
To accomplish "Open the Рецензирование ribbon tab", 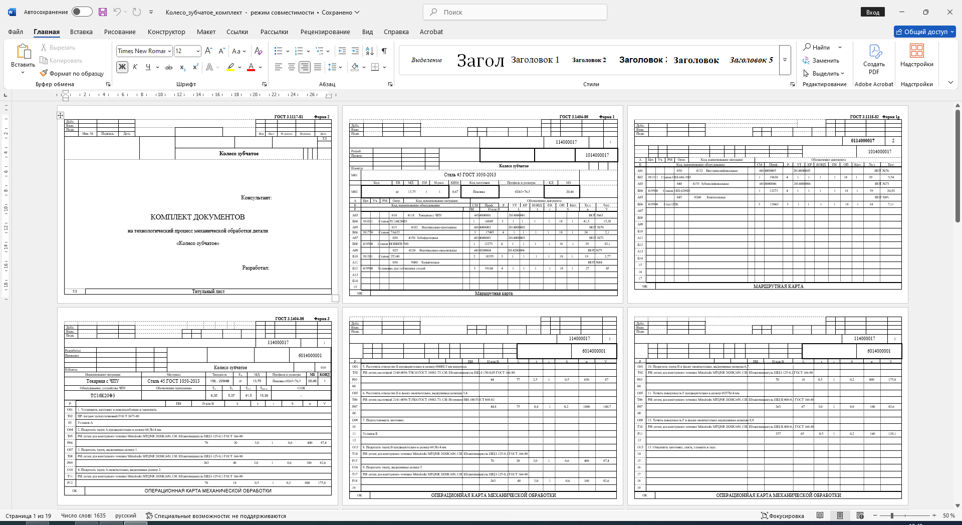I will (x=325, y=32).
